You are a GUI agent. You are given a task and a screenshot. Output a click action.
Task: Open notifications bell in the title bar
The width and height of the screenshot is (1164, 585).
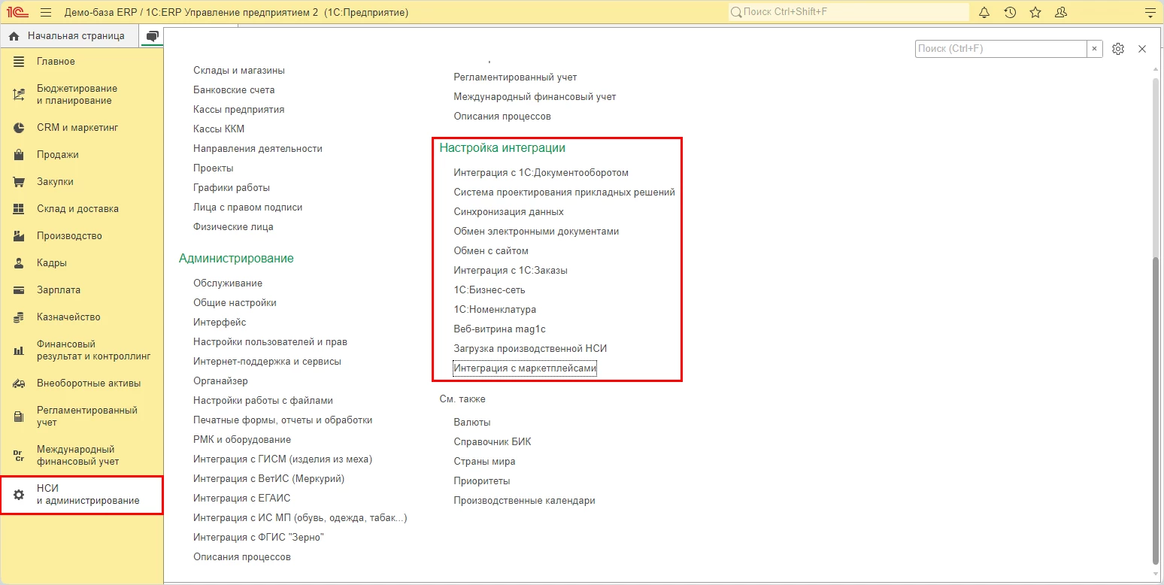click(984, 13)
